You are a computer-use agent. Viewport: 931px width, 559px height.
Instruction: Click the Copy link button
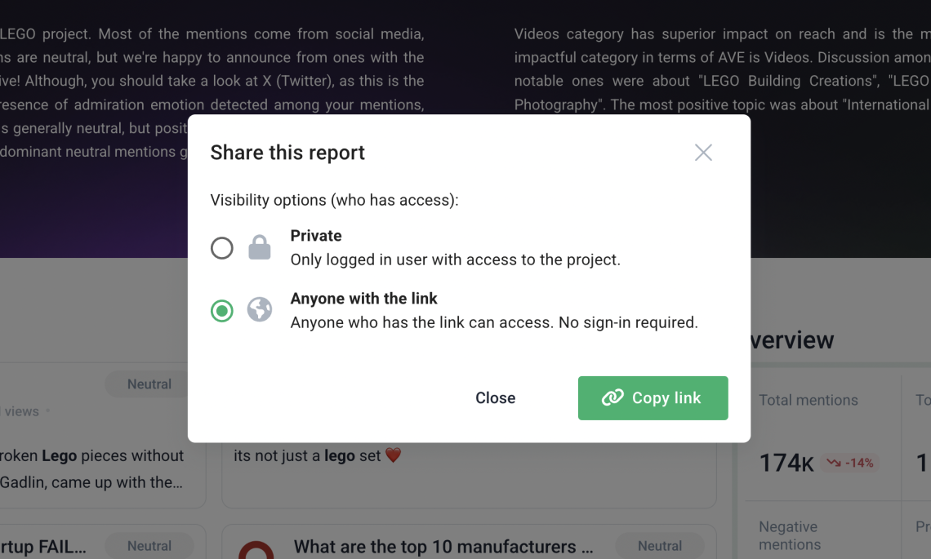coord(653,397)
